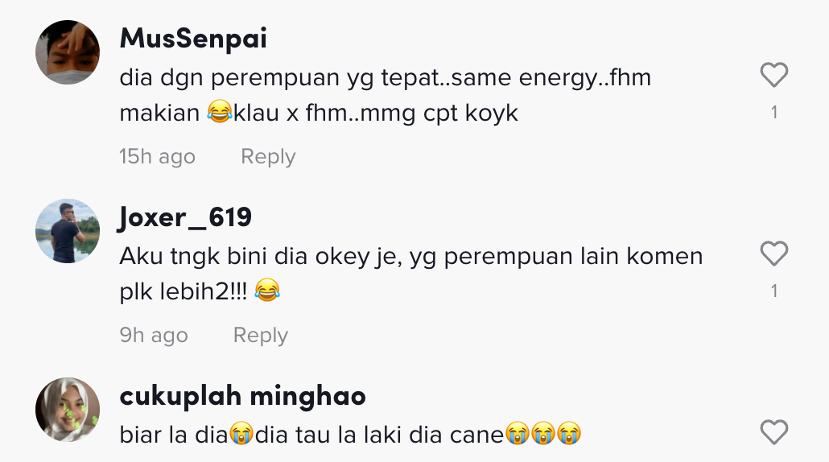Tap the heart on Joxer_619's comment
This screenshot has width=829, height=462.
[773, 254]
